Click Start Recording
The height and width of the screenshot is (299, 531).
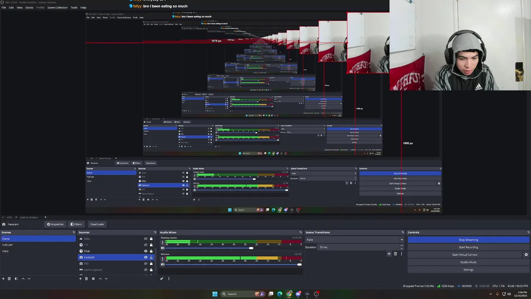click(468, 247)
